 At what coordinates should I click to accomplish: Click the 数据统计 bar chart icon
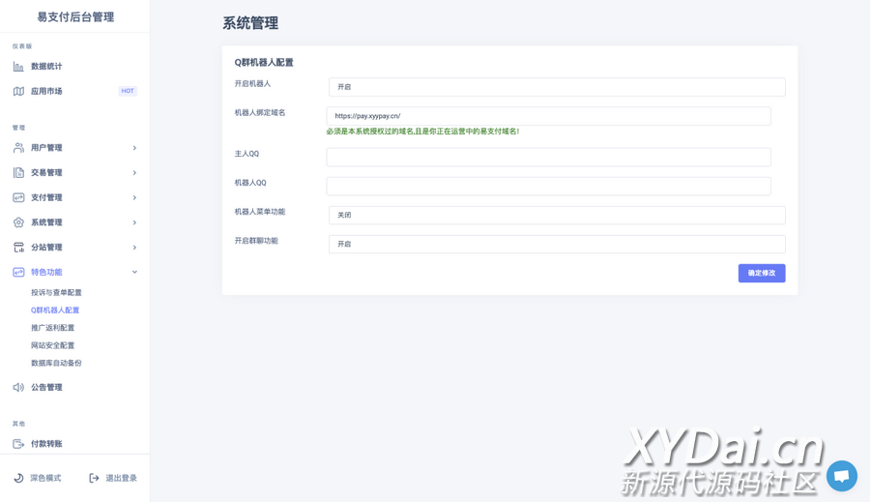click(18, 67)
